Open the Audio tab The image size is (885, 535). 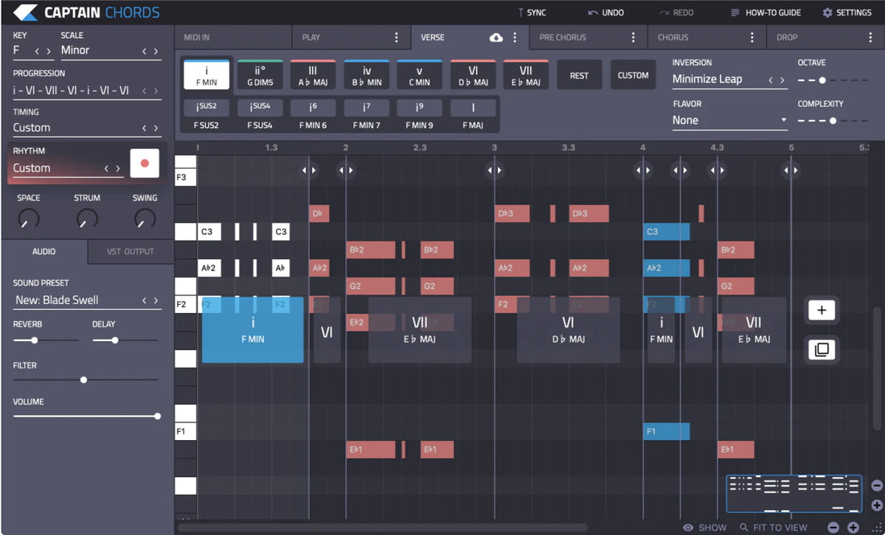(x=44, y=252)
